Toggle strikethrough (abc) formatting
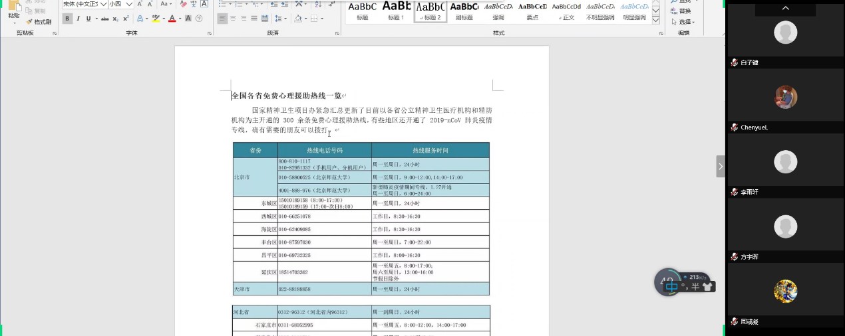 (105, 19)
